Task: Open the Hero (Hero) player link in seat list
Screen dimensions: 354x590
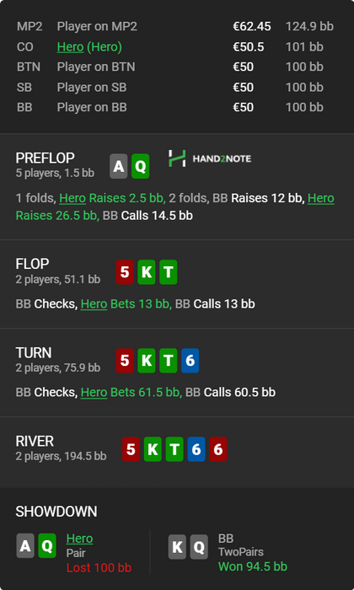Action: click(89, 47)
